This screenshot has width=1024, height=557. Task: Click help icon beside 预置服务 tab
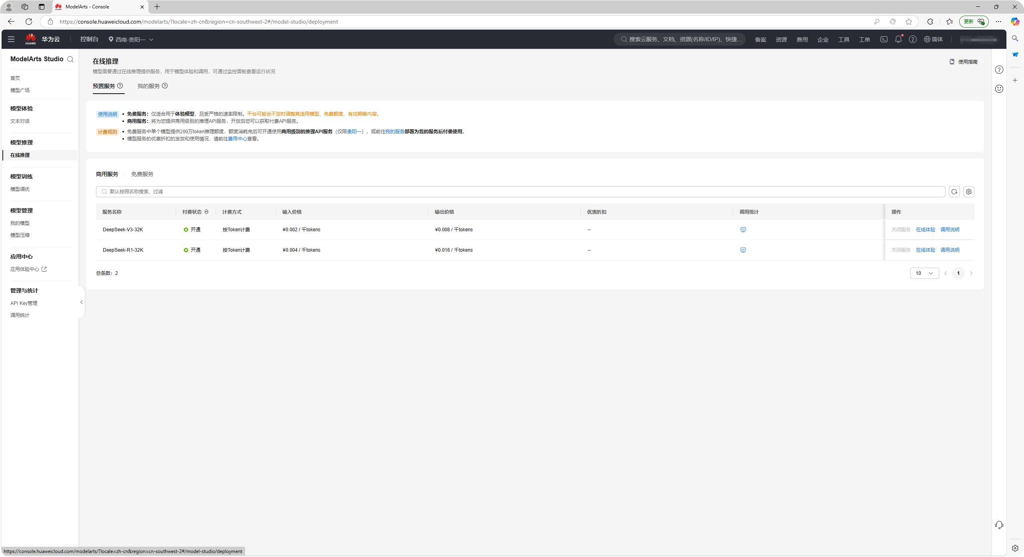pos(120,86)
